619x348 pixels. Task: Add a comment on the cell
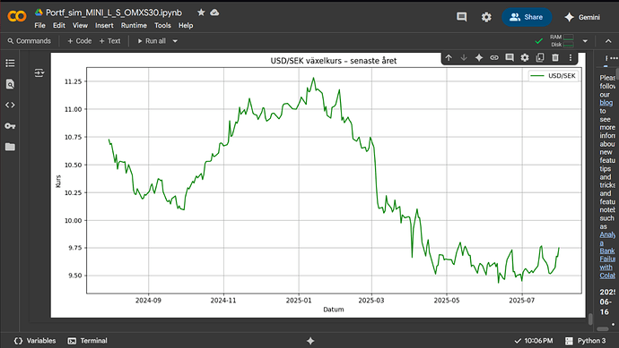tap(510, 58)
